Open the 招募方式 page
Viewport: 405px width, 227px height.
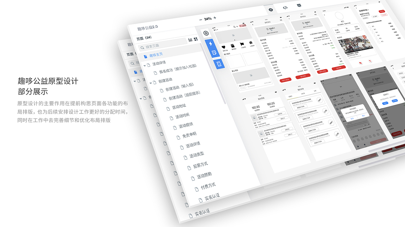tap(201, 165)
